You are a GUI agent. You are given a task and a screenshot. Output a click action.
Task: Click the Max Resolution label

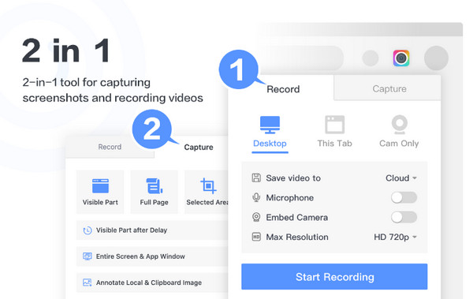(297, 237)
